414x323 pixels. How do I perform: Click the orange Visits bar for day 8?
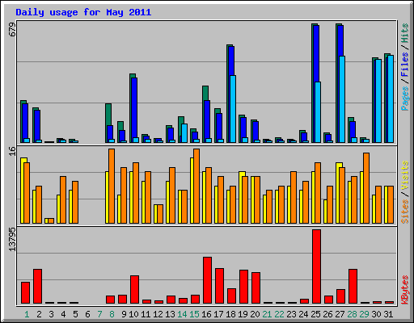112,186
